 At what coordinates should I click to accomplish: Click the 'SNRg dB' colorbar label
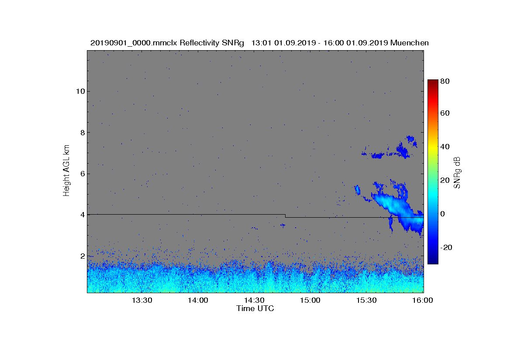click(457, 173)
